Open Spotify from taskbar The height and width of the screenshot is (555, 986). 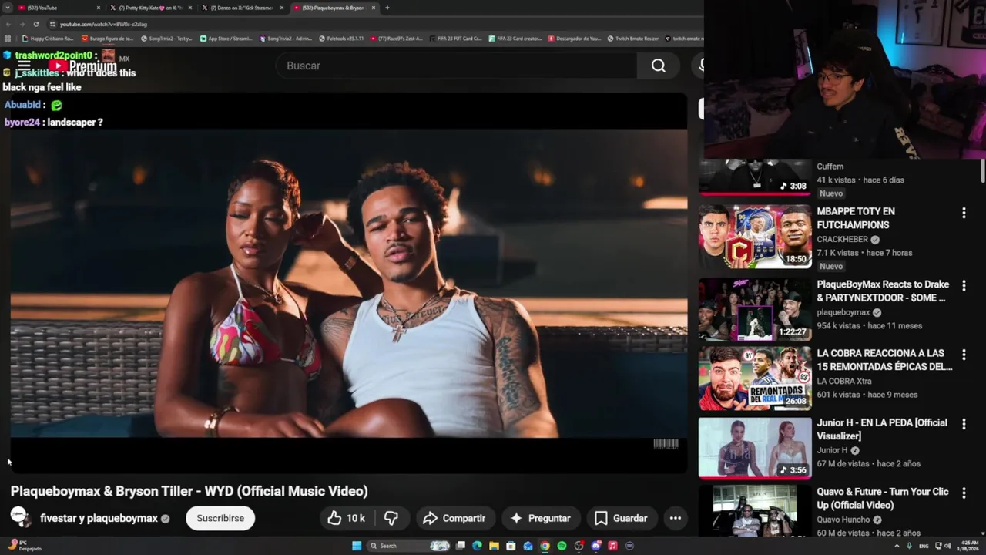(x=562, y=546)
